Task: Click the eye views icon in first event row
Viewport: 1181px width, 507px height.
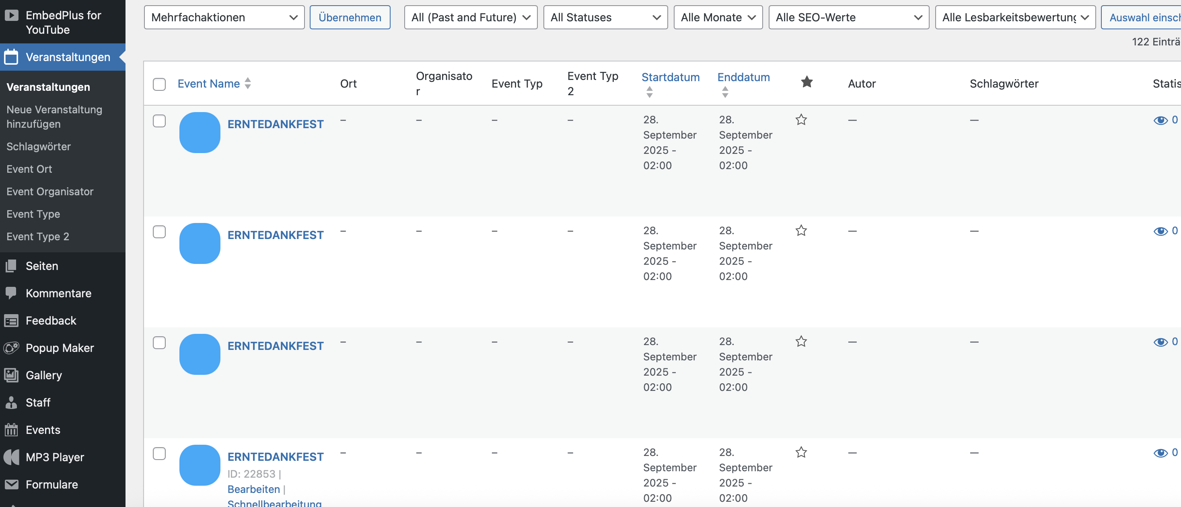Action: (x=1160, y=120)
